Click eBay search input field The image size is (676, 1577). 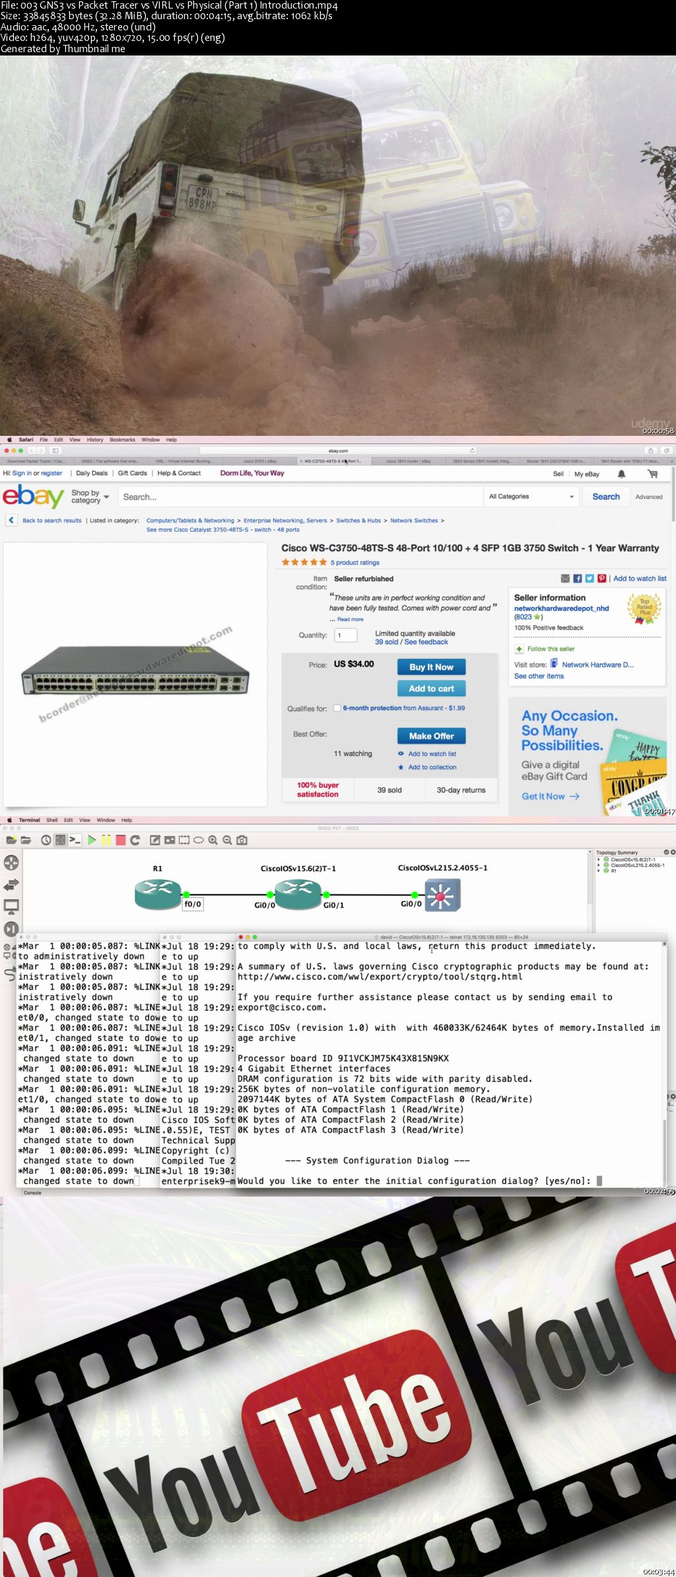coord(301,497)
